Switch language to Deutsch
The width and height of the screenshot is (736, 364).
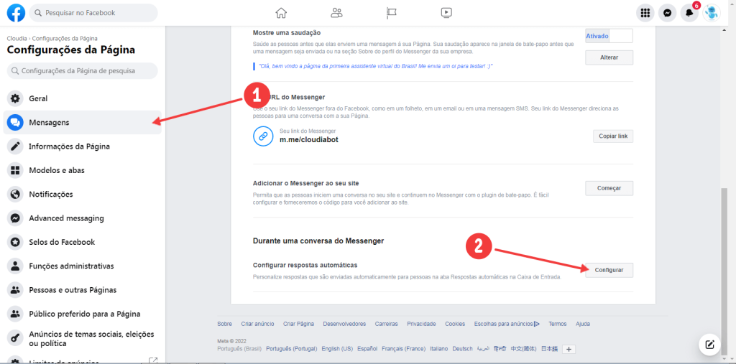click(x=462, y=349)
